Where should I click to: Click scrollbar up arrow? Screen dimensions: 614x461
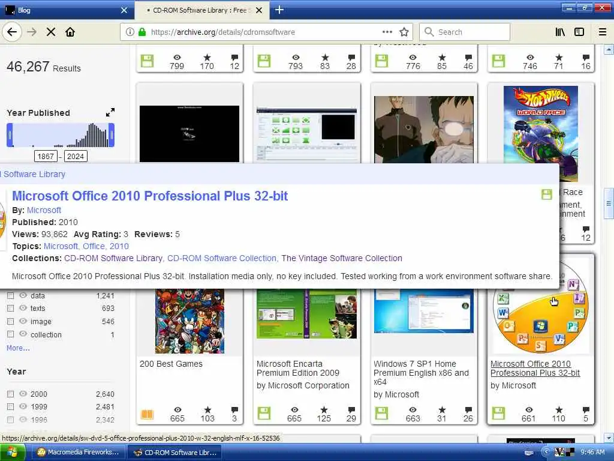click(609, 50)
